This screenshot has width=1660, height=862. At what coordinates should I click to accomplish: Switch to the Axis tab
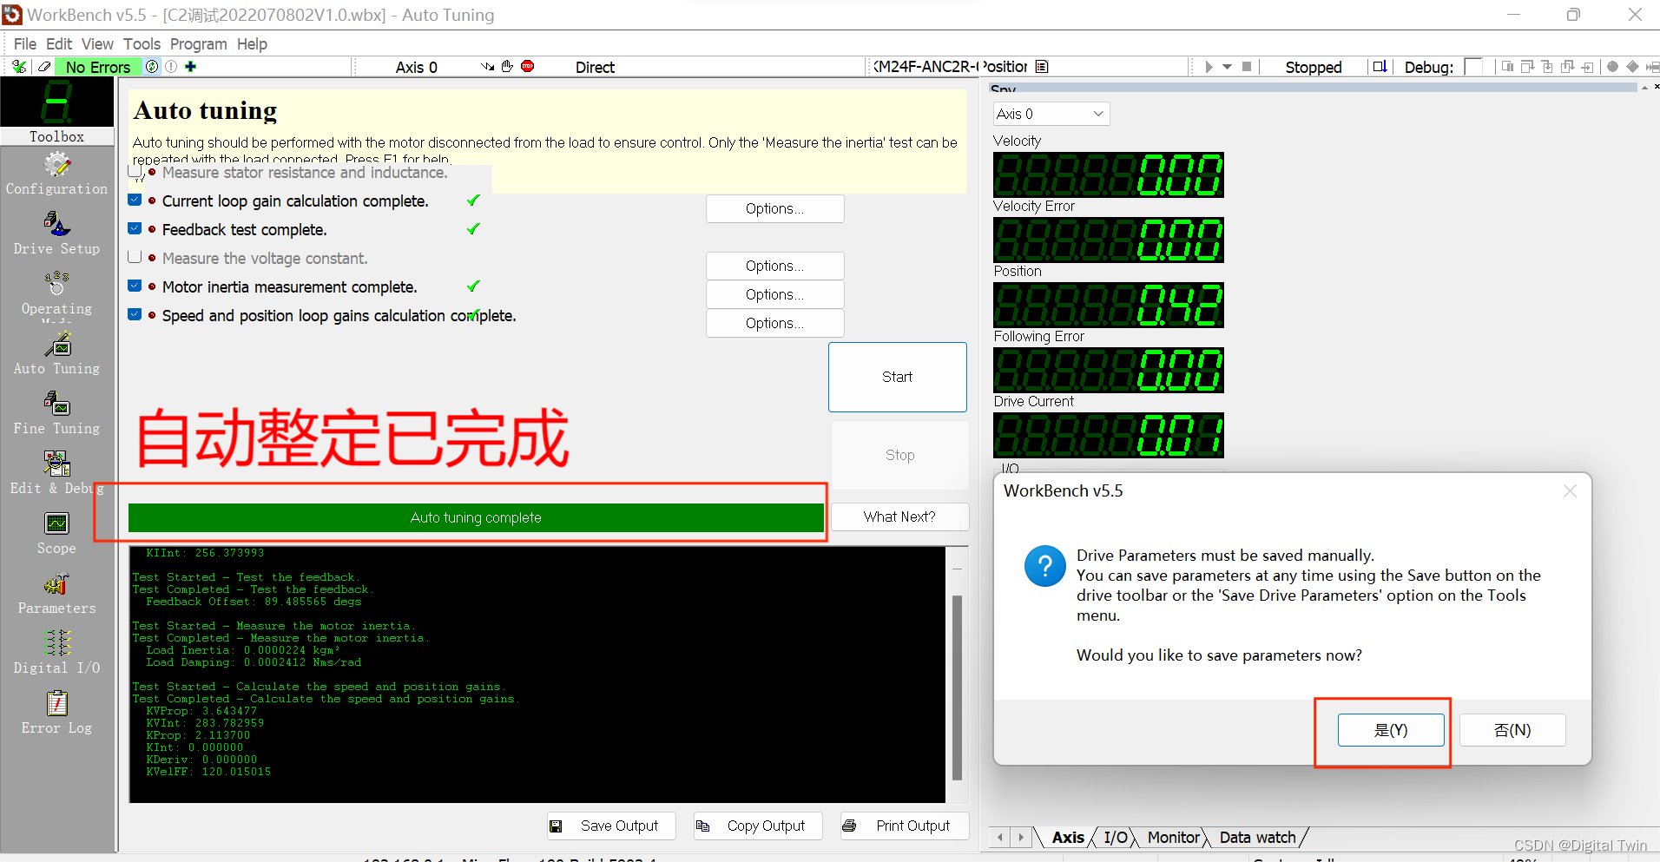point(1068,838)
